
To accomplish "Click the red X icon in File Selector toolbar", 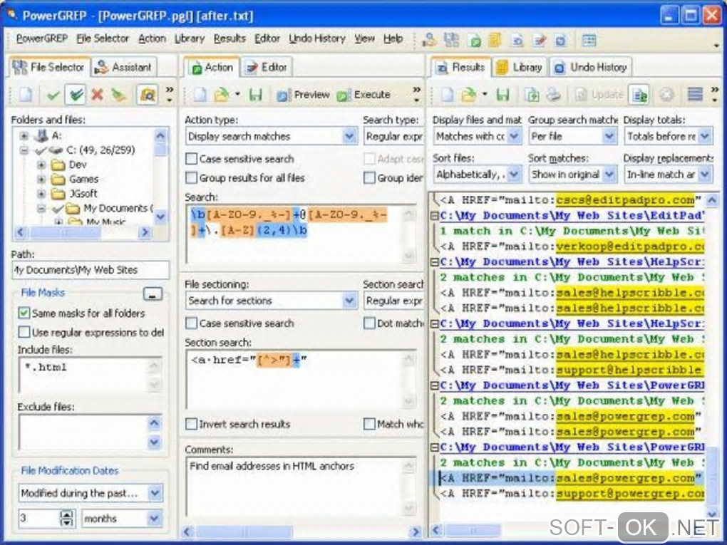I will pyautogui.click(x=98, y=95).
